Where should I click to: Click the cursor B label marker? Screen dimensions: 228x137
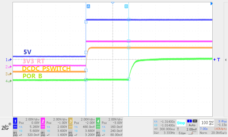pyautogui.click(x=126, y=6)
